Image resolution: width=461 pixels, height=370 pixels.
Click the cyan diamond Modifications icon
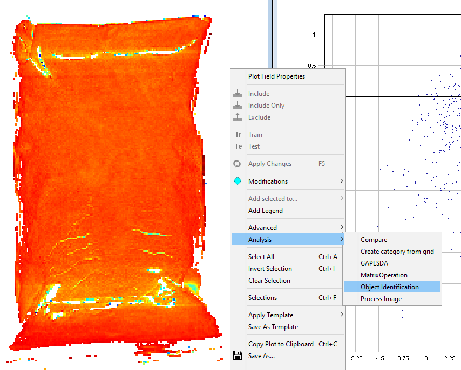[238, 181]
